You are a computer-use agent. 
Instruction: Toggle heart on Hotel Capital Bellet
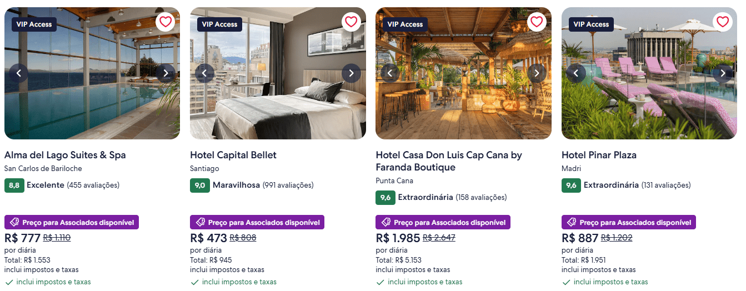pos(351,22)
